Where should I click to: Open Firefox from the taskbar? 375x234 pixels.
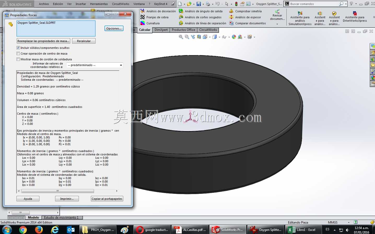tap(39, 230)
